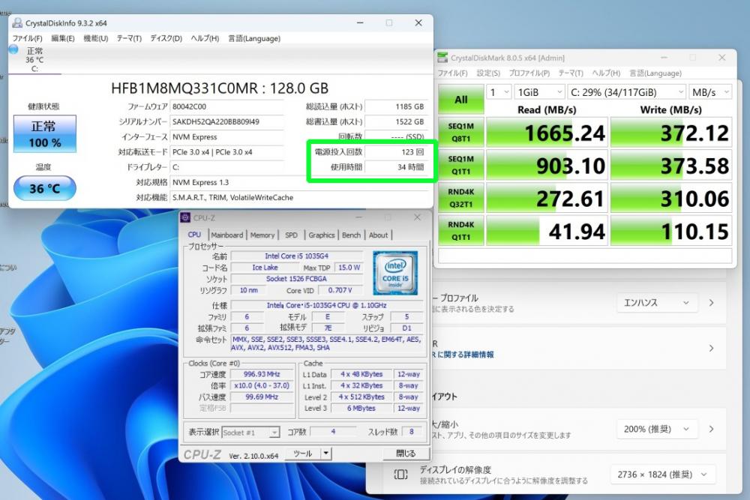Click the SEQ1M Q8T1 read result 1665.24
This screenshot has width=750, height=500.
tap(547, 133)
